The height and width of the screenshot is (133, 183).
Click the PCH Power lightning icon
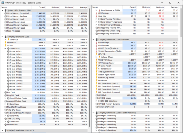pyautogui.click(x=97, y=80)
